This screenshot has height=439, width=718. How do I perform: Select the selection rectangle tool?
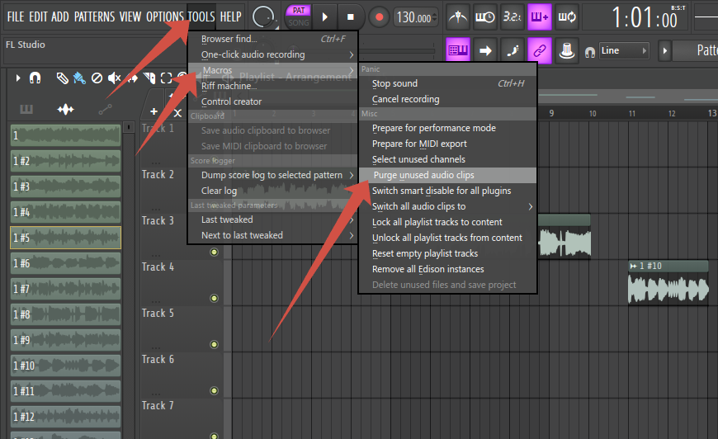pos(166,78)
